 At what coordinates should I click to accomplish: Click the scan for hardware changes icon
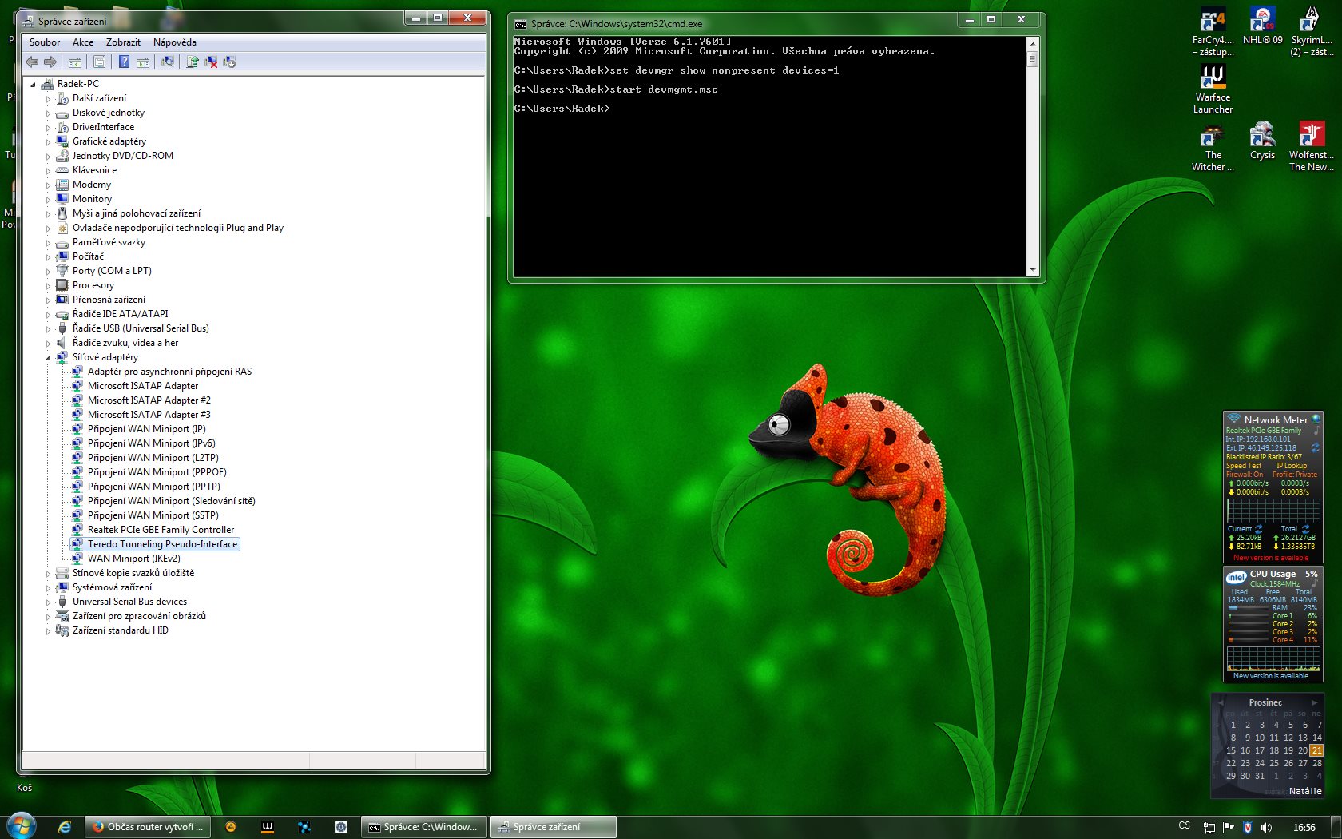click(x=168, y=62)
